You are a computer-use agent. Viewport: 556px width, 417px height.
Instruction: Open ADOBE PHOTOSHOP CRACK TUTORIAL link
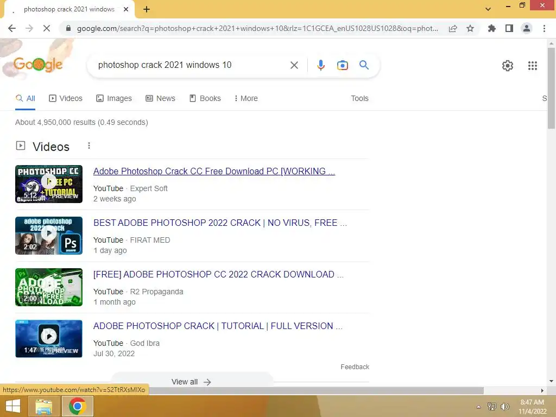(218, 326)
